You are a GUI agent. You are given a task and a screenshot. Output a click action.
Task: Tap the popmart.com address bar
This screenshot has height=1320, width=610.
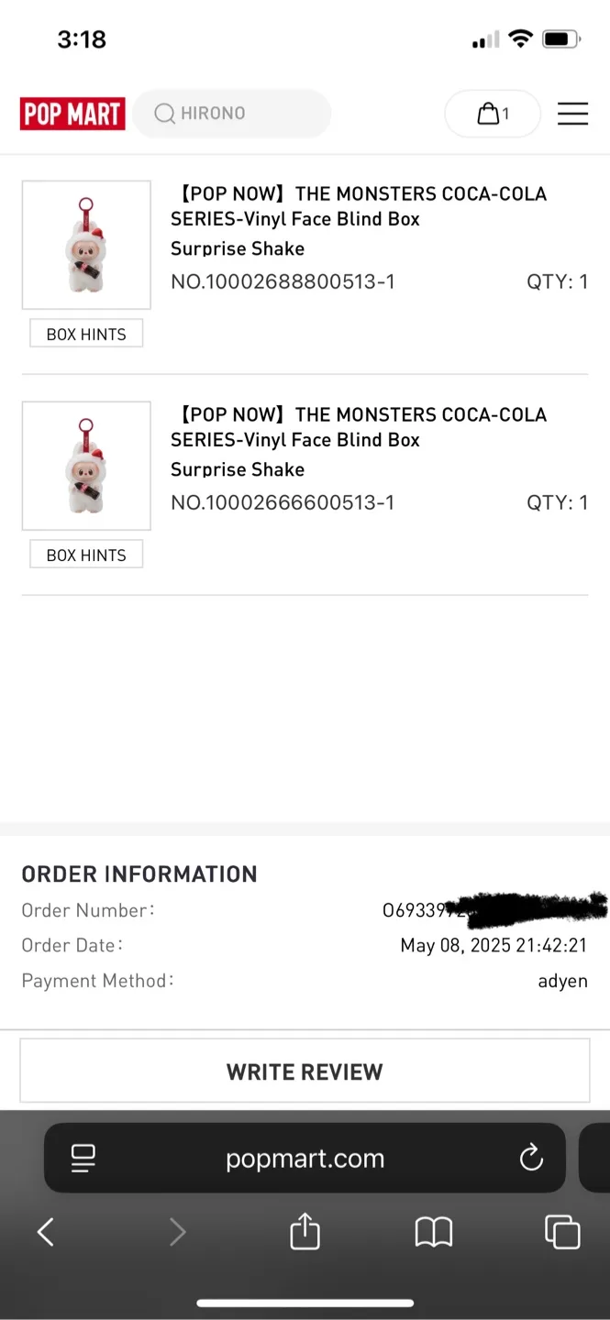click(x=305, y=1157)
